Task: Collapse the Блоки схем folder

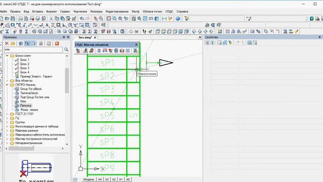Action: tap(7, 56)
